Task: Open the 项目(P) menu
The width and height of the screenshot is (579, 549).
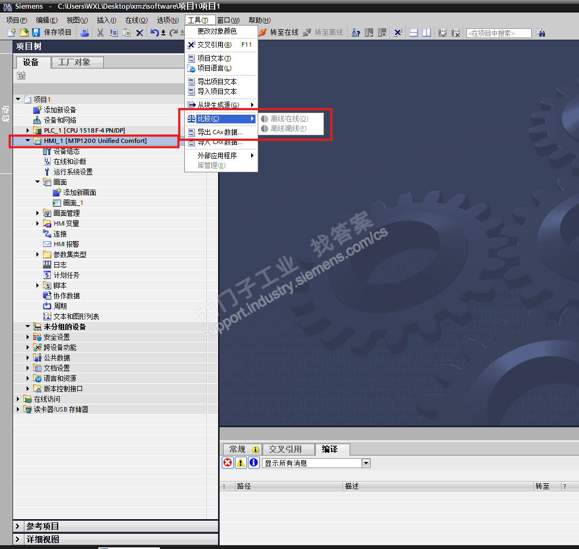Action: pyautogui.click(x=17, y=20)
